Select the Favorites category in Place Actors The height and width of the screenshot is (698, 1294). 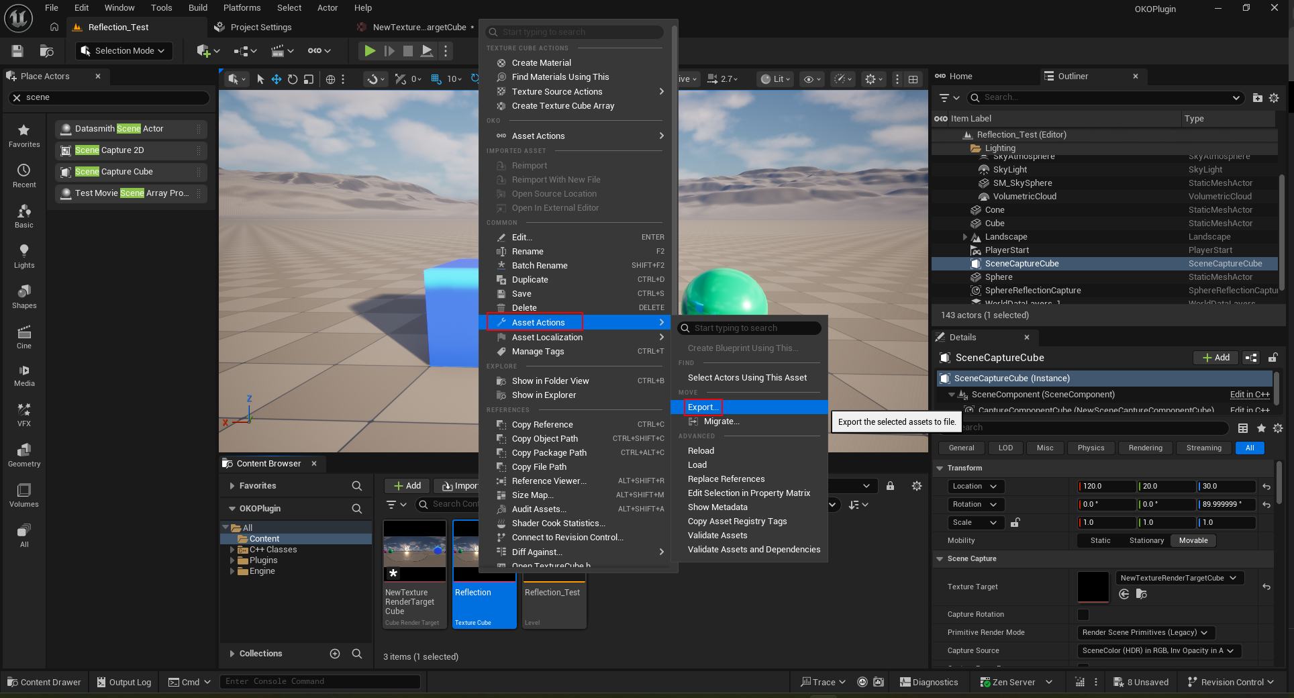pyautogui.click(x=24, y=136)
